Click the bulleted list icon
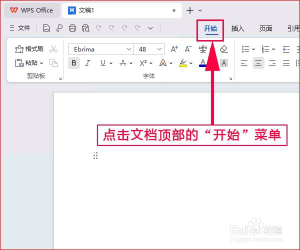Viewport: 300px width, 250px height. point(245,49)
